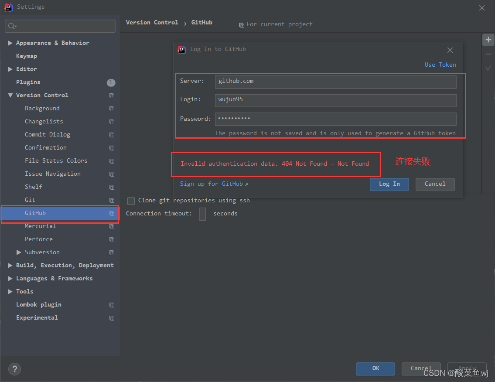Click the set default checkmark icon
495x382 pixels.
488,68
